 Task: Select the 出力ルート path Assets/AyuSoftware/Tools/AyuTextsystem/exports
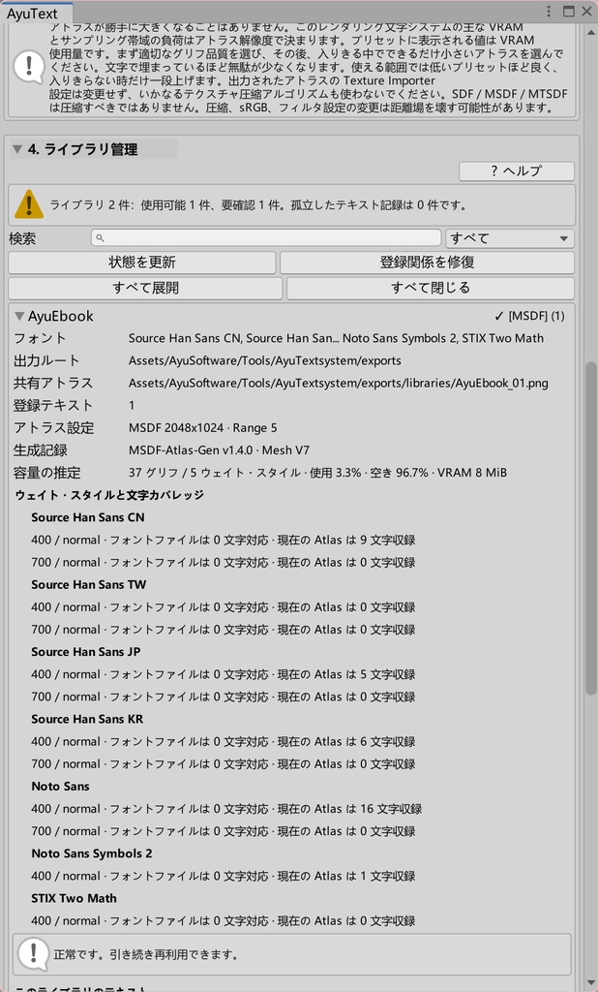tap(265, 360)
